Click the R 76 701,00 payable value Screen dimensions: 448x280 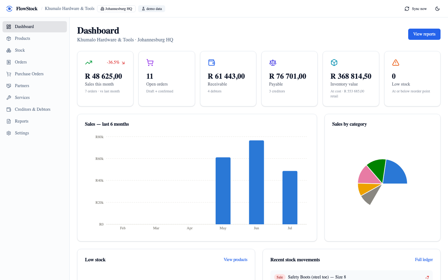click(287, 76)
